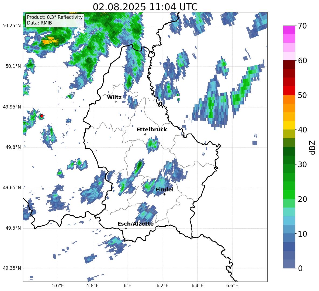
Task: Click the Wiltz station cross marker
Action: [x=116, y=102]
